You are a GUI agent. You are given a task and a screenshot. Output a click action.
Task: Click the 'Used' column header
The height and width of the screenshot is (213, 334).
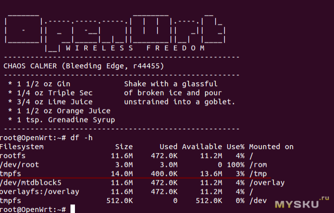pos(169,147)
